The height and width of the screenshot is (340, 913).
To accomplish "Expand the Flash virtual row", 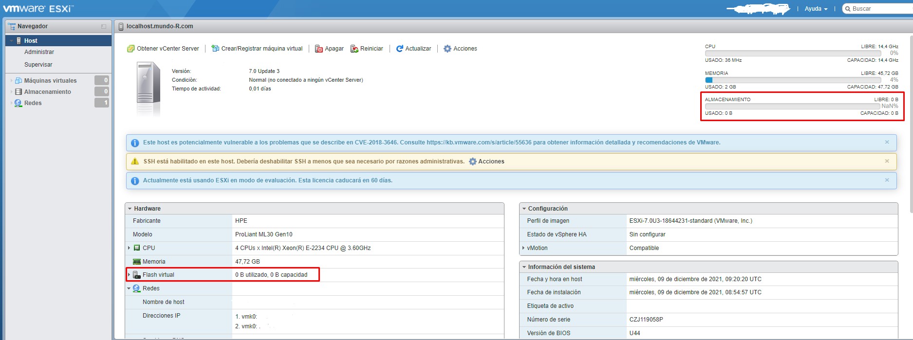I will pyautogui.click(x=129, y=275).
